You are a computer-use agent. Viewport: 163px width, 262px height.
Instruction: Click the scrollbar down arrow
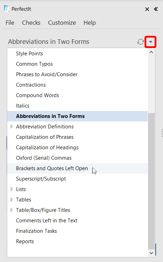[x=151, y=253]
